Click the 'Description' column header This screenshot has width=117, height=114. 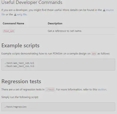coord(55,24)
